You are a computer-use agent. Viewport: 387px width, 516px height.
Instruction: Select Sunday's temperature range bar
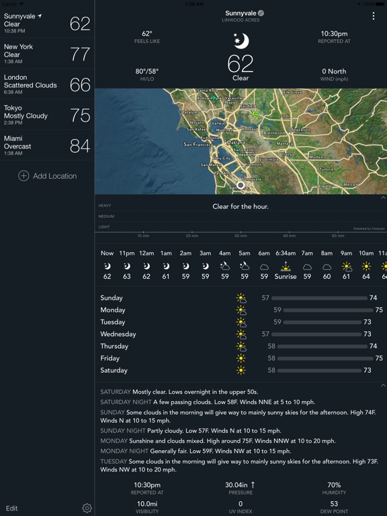tap(319, 298)
